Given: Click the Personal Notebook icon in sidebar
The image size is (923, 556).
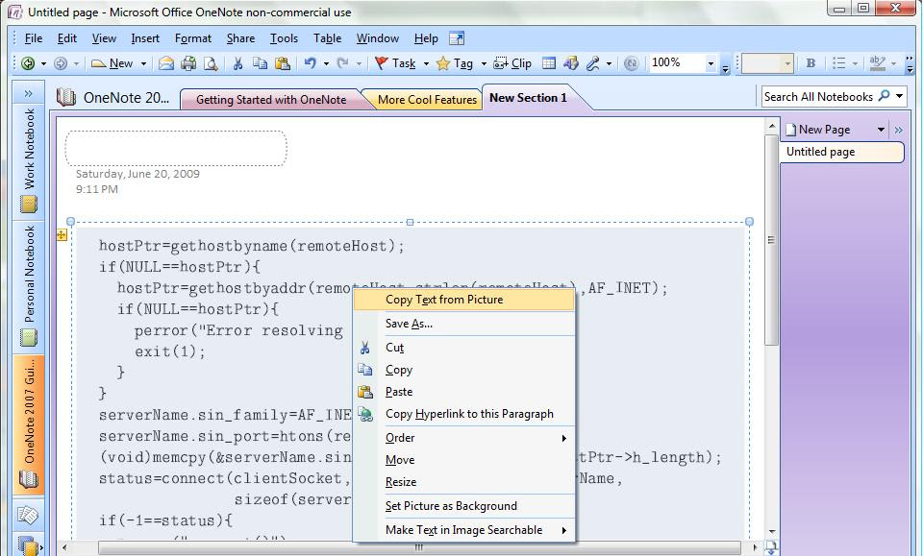Looking at the screenshot, I should tap(28, 337).
